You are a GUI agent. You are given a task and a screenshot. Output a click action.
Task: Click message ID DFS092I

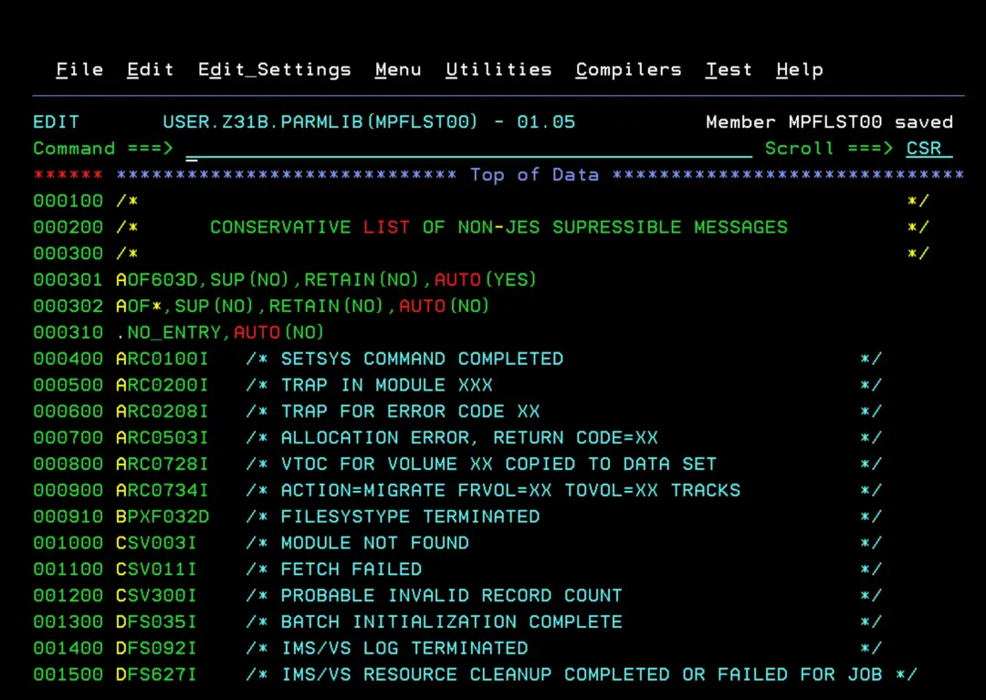click(157, 649)
